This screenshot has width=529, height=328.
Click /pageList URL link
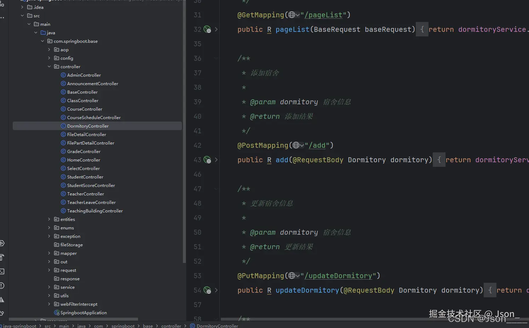323,15
